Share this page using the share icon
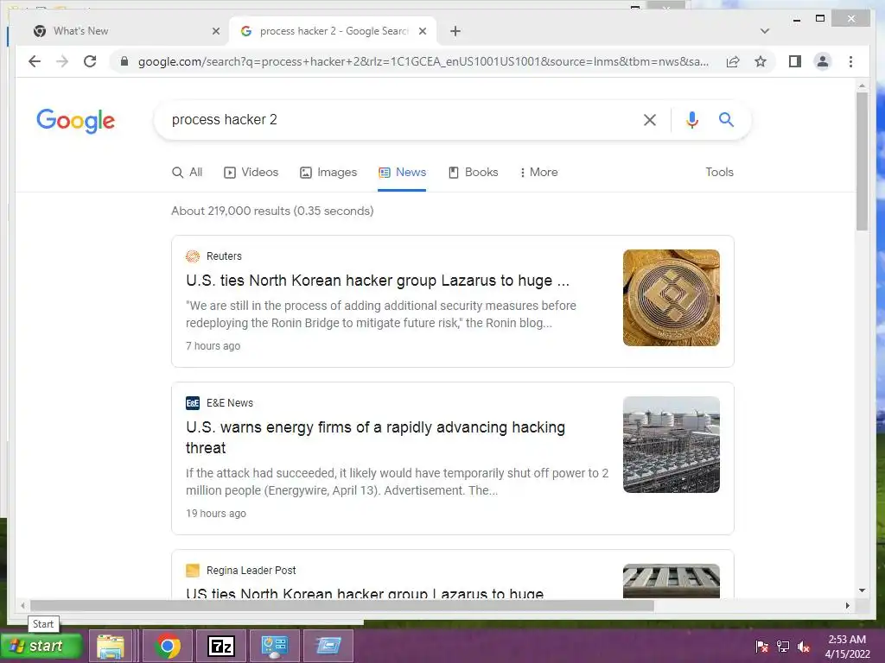This screenshot has height=663, width=885. click(x=733, y=61)
